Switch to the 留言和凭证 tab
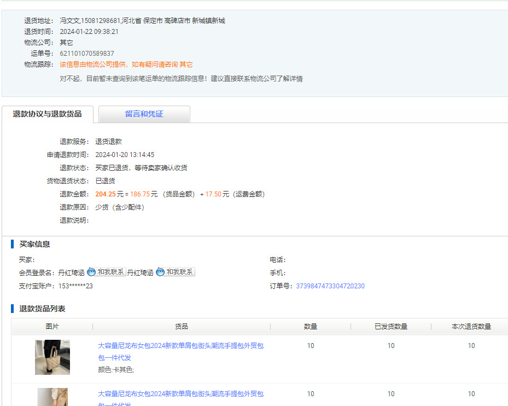 (x=144, y=114)
